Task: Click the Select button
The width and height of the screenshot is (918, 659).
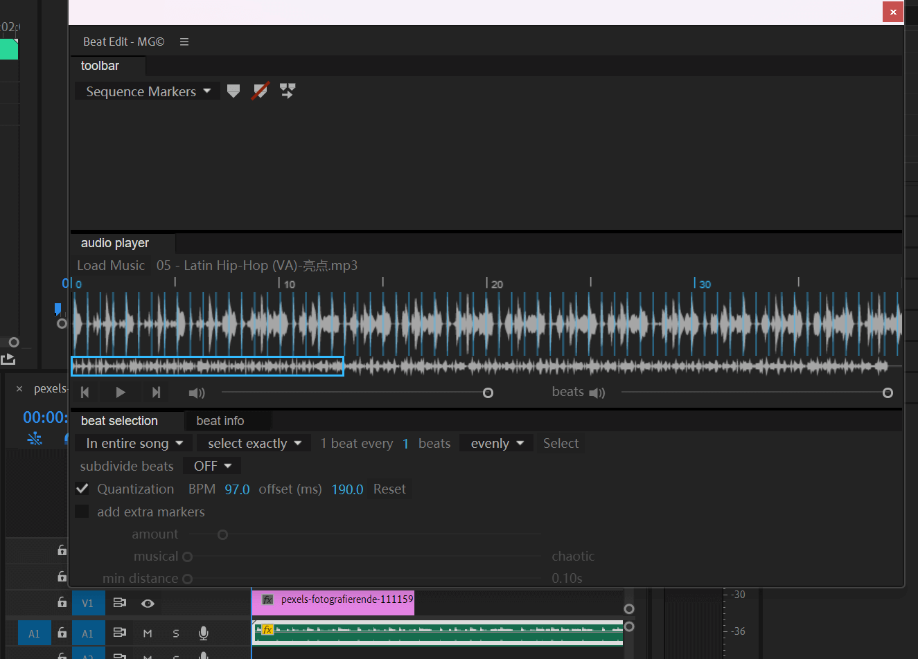Action: tap(560, 443)
